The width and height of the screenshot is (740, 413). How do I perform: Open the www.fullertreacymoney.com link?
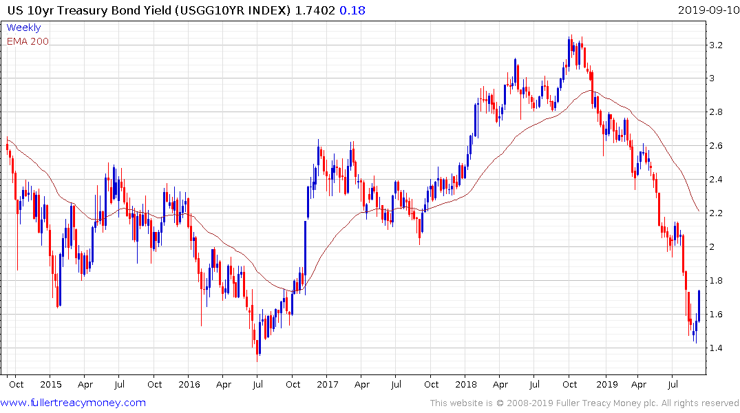(x=73, y=403)
